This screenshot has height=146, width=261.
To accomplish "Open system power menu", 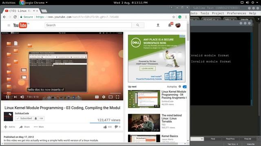I will pos(253,2).
